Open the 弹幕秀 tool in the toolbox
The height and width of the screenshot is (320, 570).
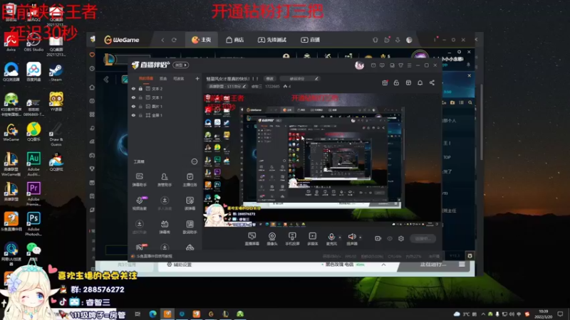point(165,227)
